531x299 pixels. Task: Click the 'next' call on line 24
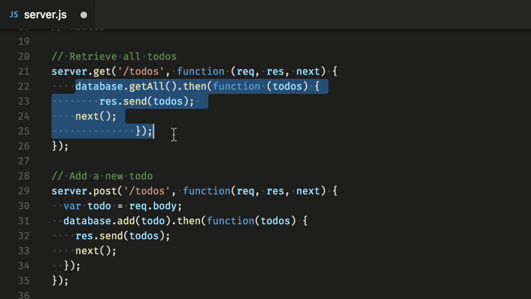tap(87, 116)
